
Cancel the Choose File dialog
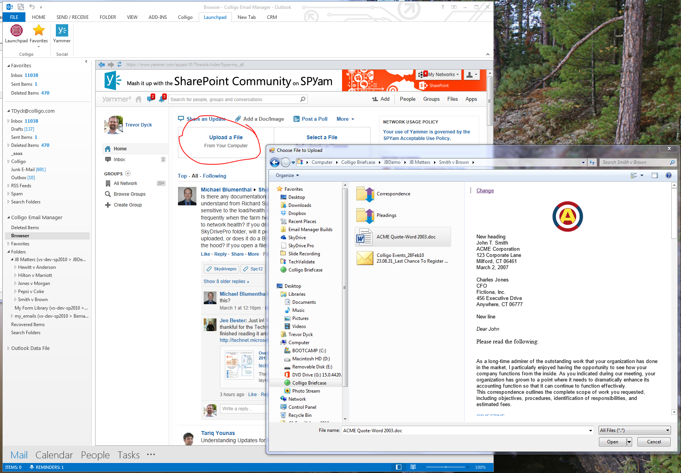654,442
